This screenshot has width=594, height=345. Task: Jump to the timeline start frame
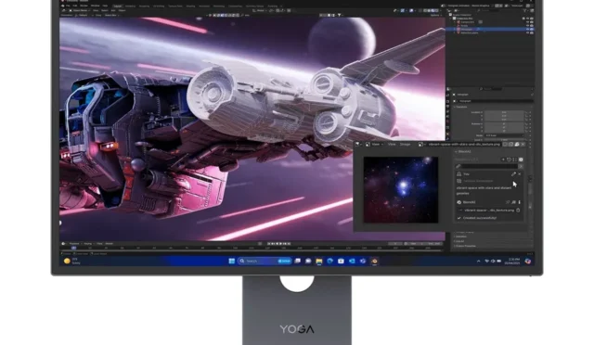(270, 244)
